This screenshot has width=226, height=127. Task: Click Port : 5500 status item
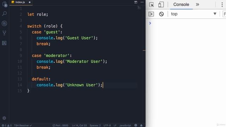tap(60, 126)
